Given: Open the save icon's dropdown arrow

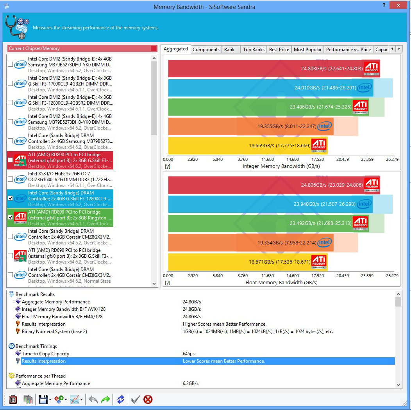Looking at the screenshot, I should (50, 400).
